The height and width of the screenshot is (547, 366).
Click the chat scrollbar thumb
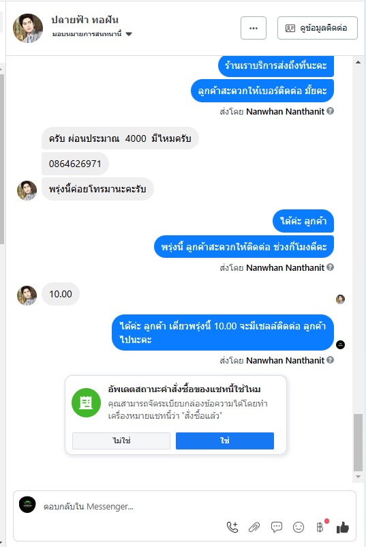(358, 443)
